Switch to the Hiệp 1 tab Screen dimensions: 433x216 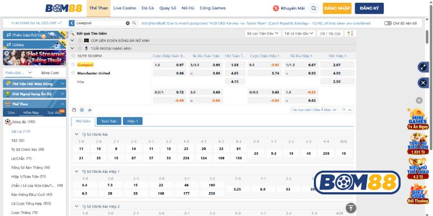tap(133, 121)
